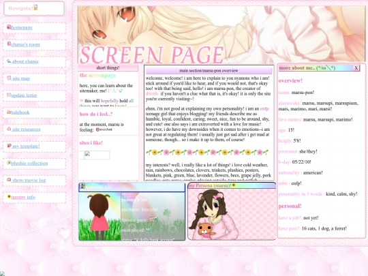Image resolution: width=368 pixels, height=276 pixels.
Task: Click the icon beside about chanie
Action: pos(9,61)
